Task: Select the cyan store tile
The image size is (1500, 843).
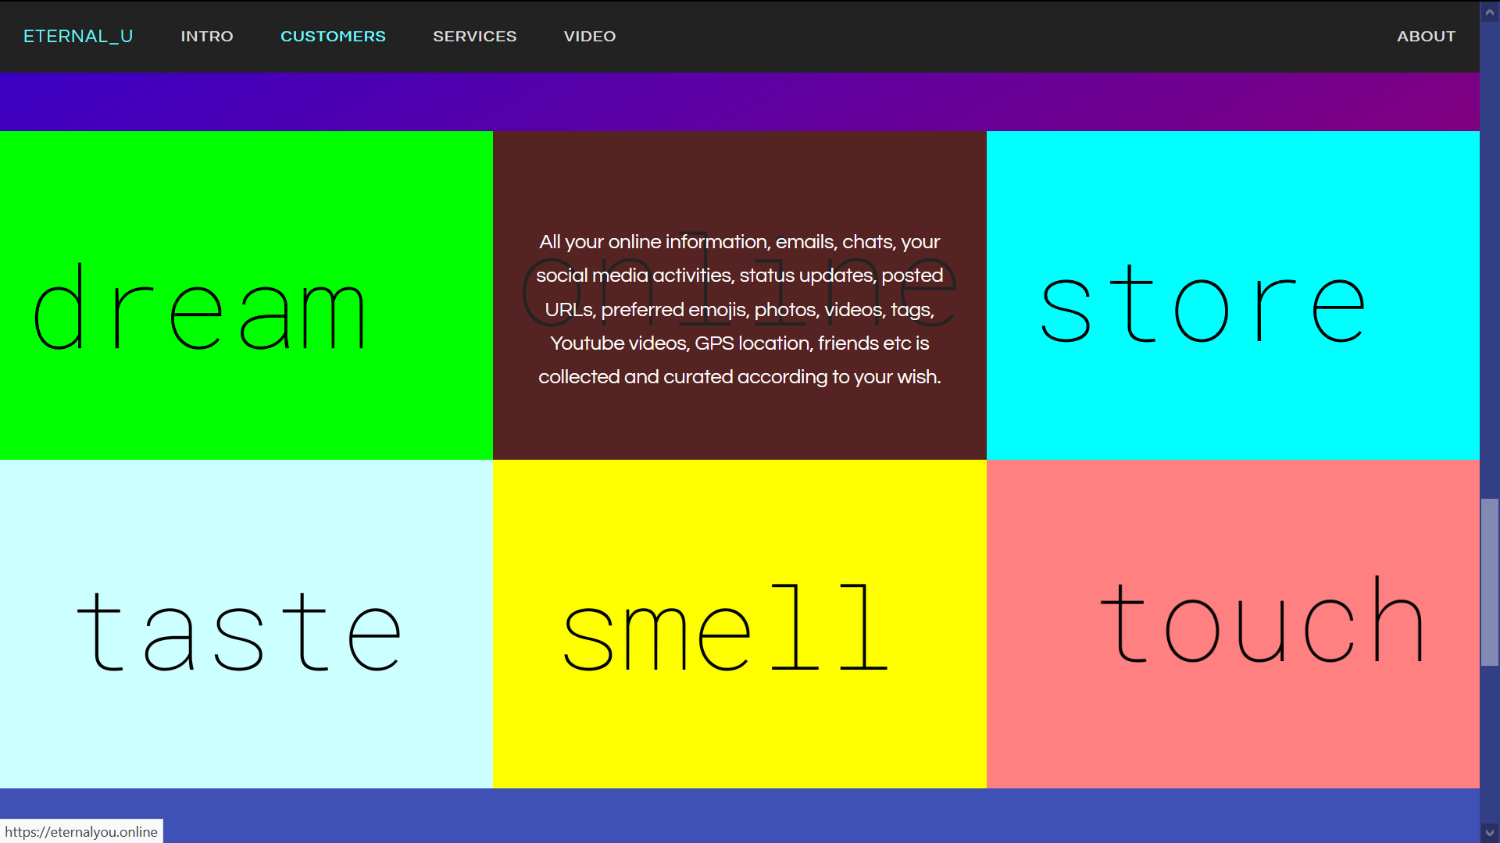Action: pos(1233,295)
